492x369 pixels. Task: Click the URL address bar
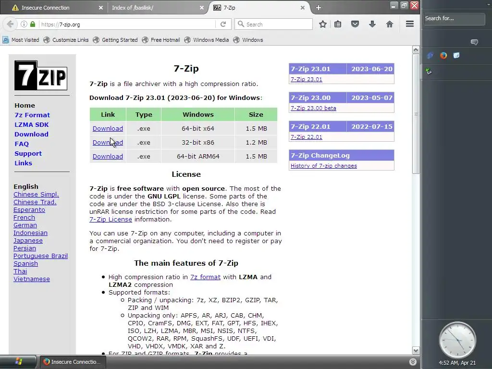coord(127,24)
